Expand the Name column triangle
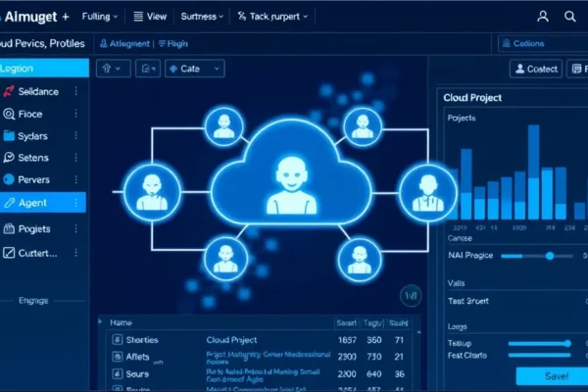 point(101,321)
